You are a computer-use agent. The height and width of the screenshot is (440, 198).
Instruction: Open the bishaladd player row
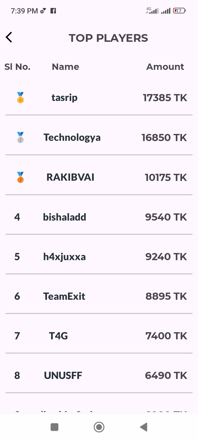point(65,217)
